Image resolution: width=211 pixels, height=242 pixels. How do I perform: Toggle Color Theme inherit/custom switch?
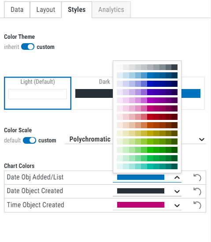28,47
